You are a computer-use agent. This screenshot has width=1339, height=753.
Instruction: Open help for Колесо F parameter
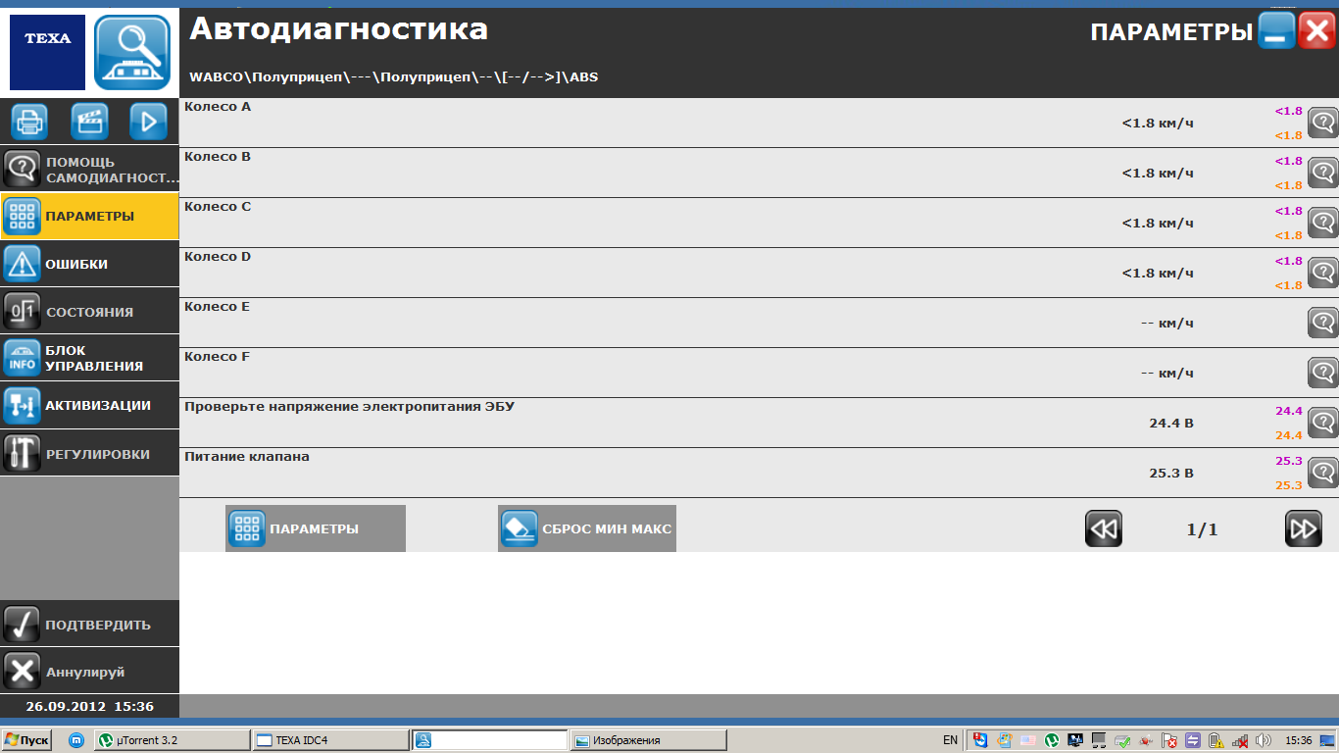(x=1322, y=373)
